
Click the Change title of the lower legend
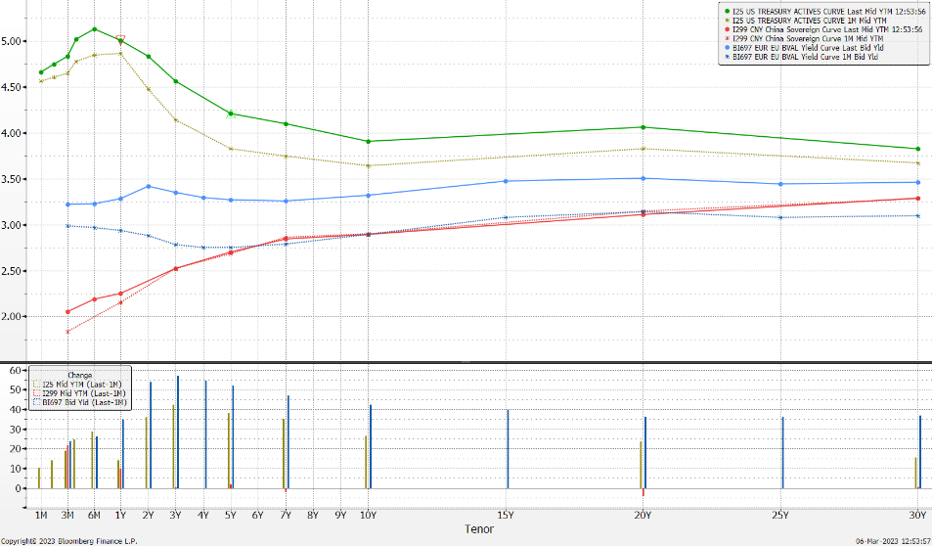pos(79,376)
